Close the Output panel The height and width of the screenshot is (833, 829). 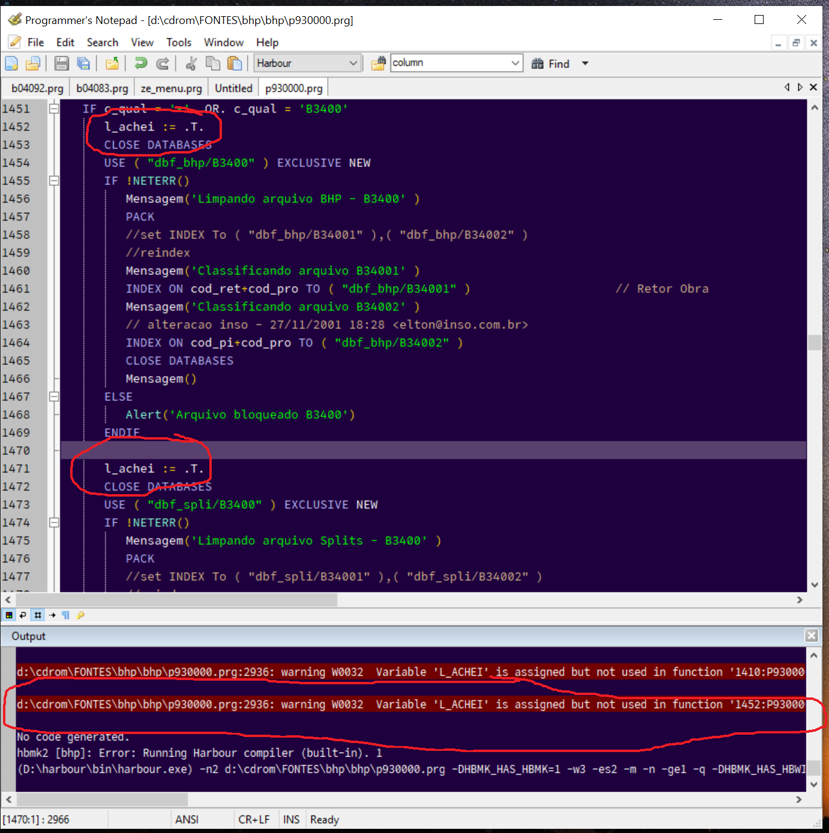[x=811, y=636]
